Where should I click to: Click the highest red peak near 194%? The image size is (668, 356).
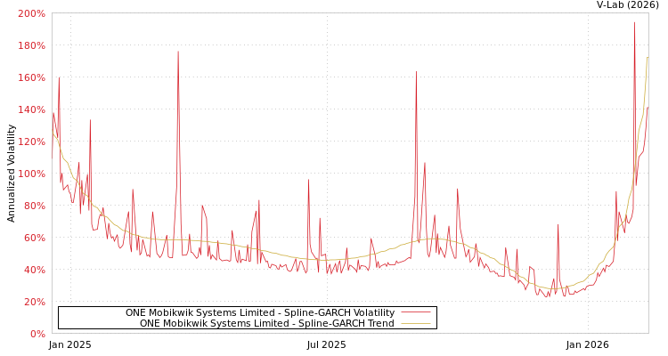[x=634, y=23]
